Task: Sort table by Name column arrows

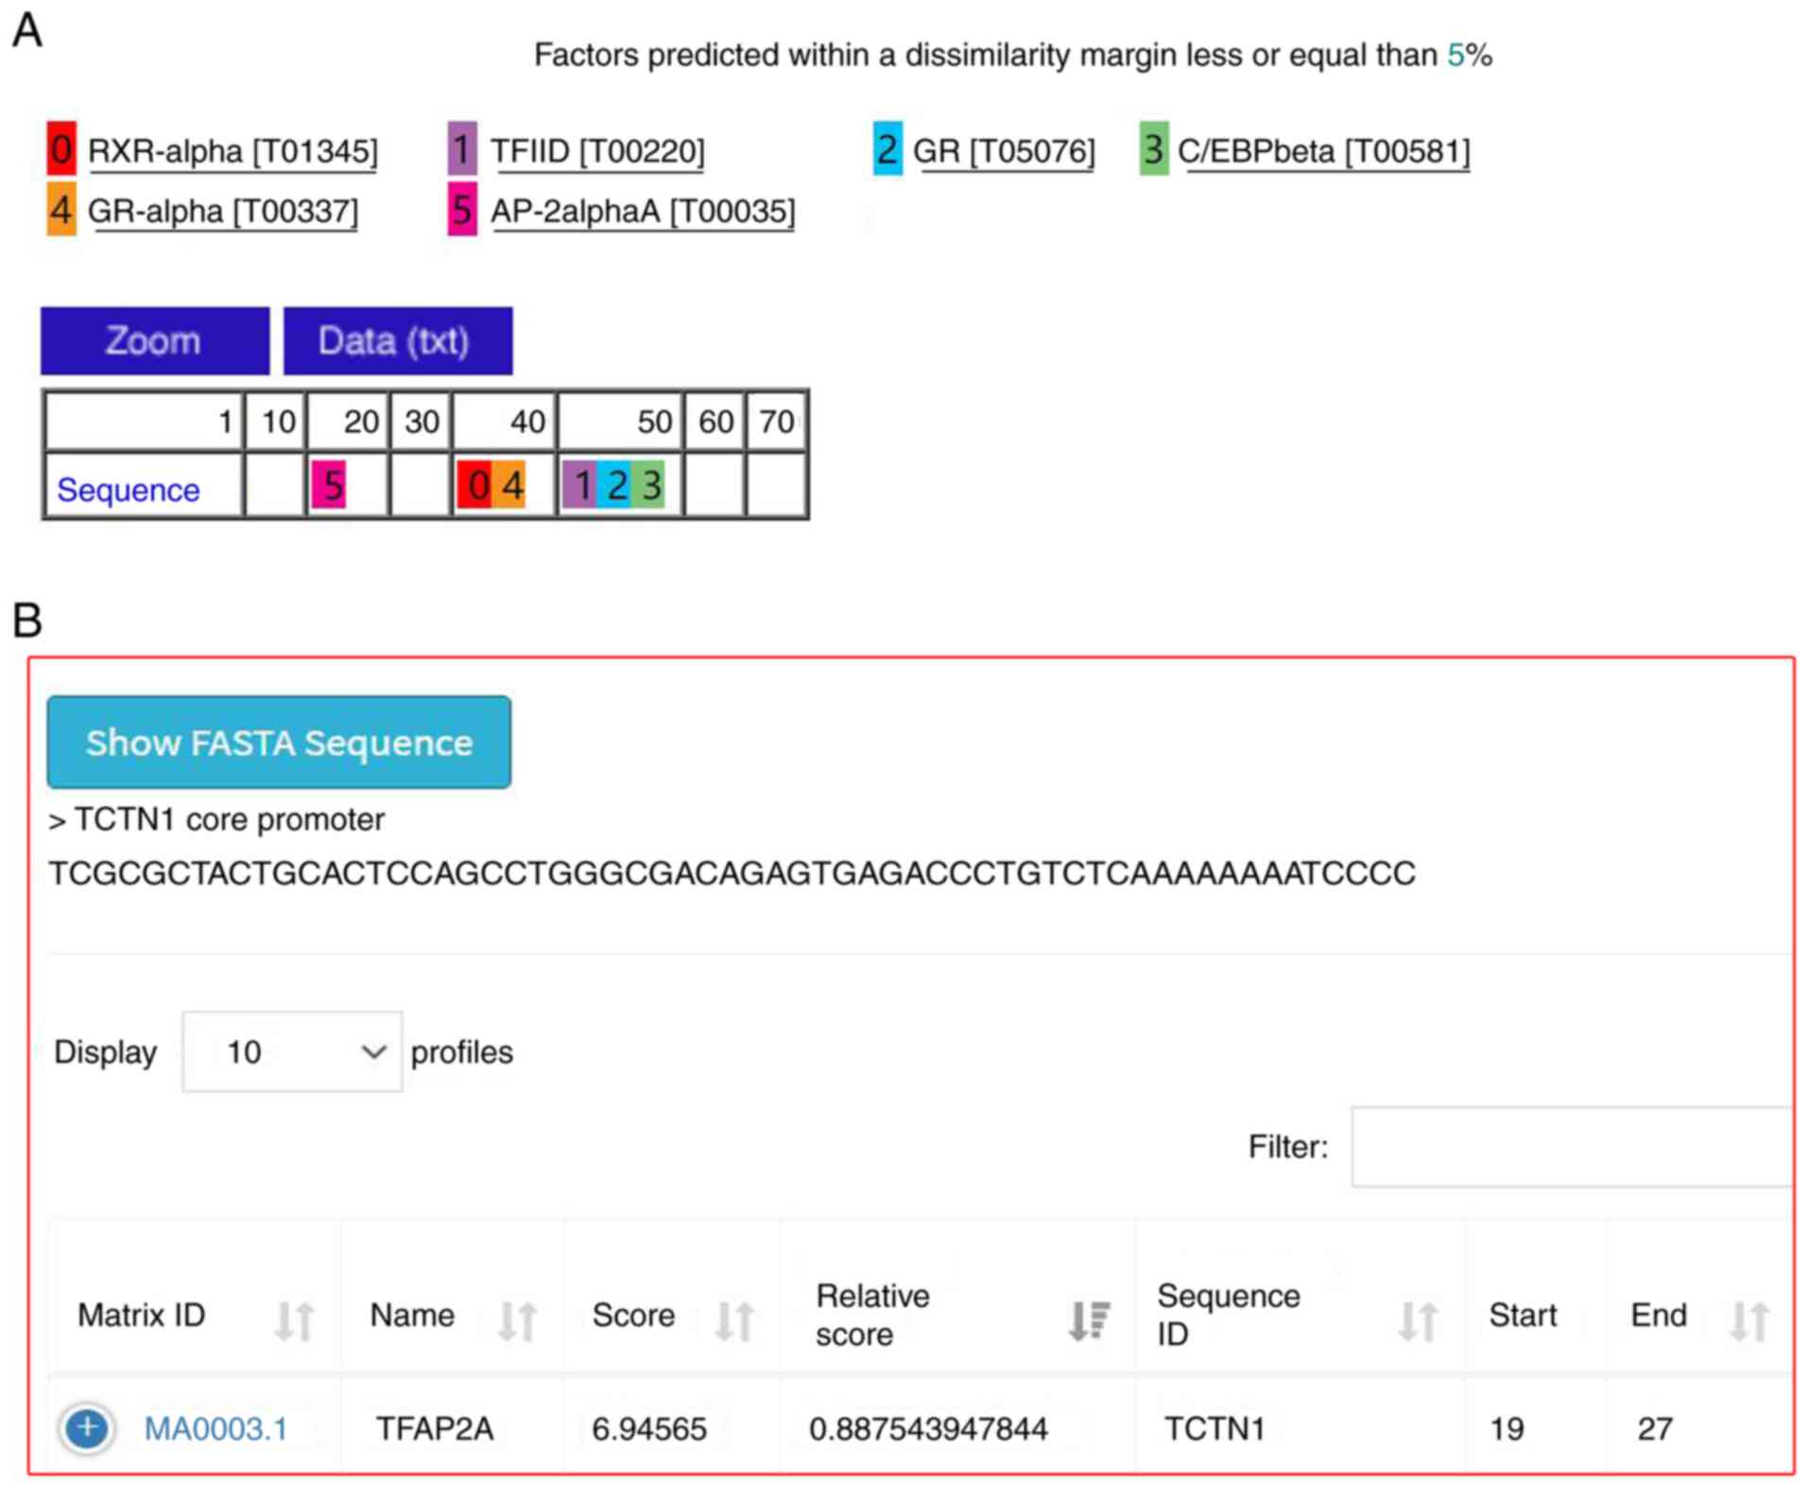Action: (x=517, y=1320)
